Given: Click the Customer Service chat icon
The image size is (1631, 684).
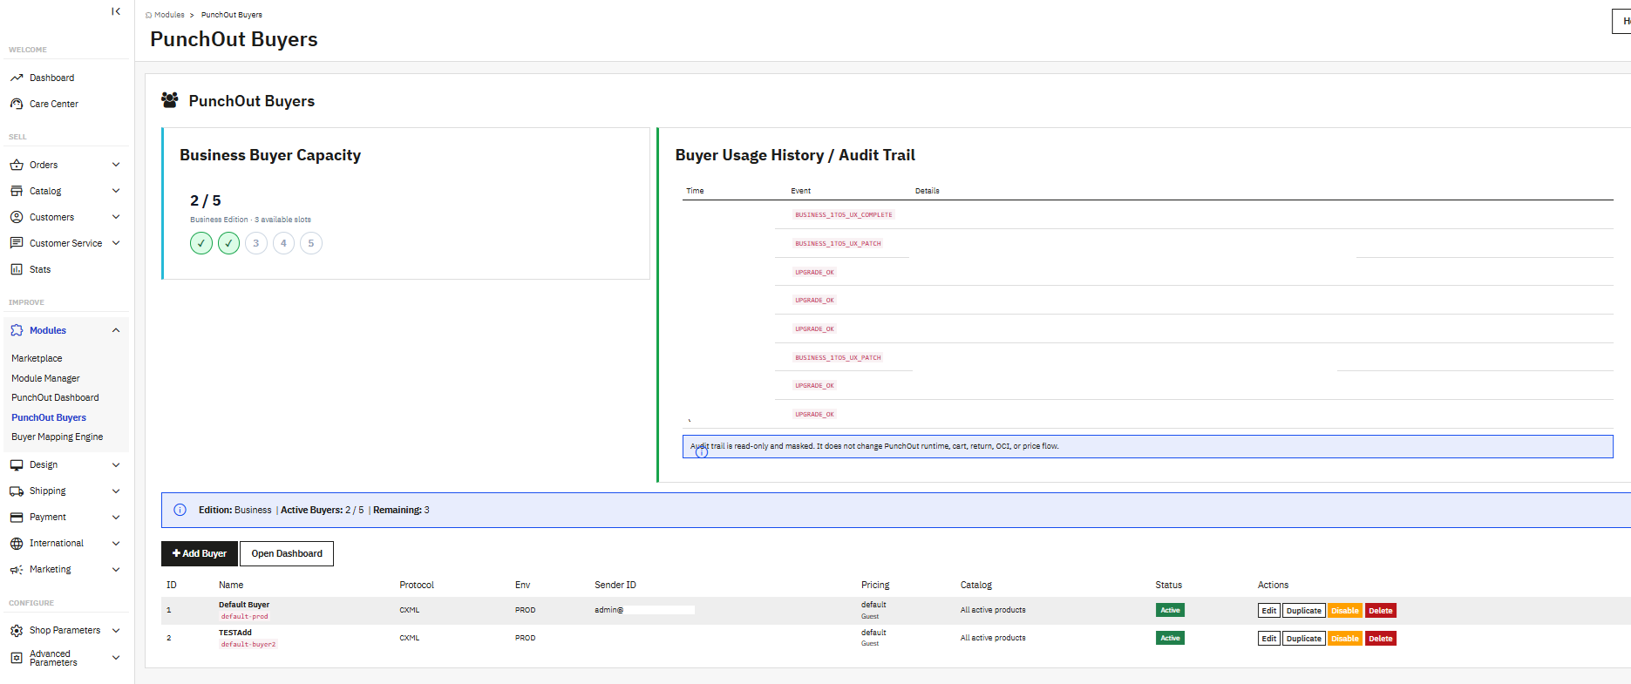Looking at the screenshot, I should (17, 243).
